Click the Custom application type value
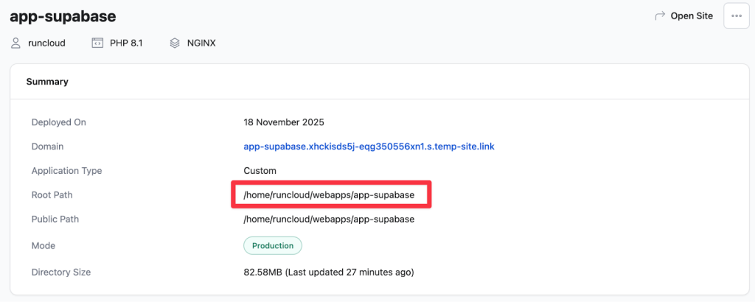 260,171
